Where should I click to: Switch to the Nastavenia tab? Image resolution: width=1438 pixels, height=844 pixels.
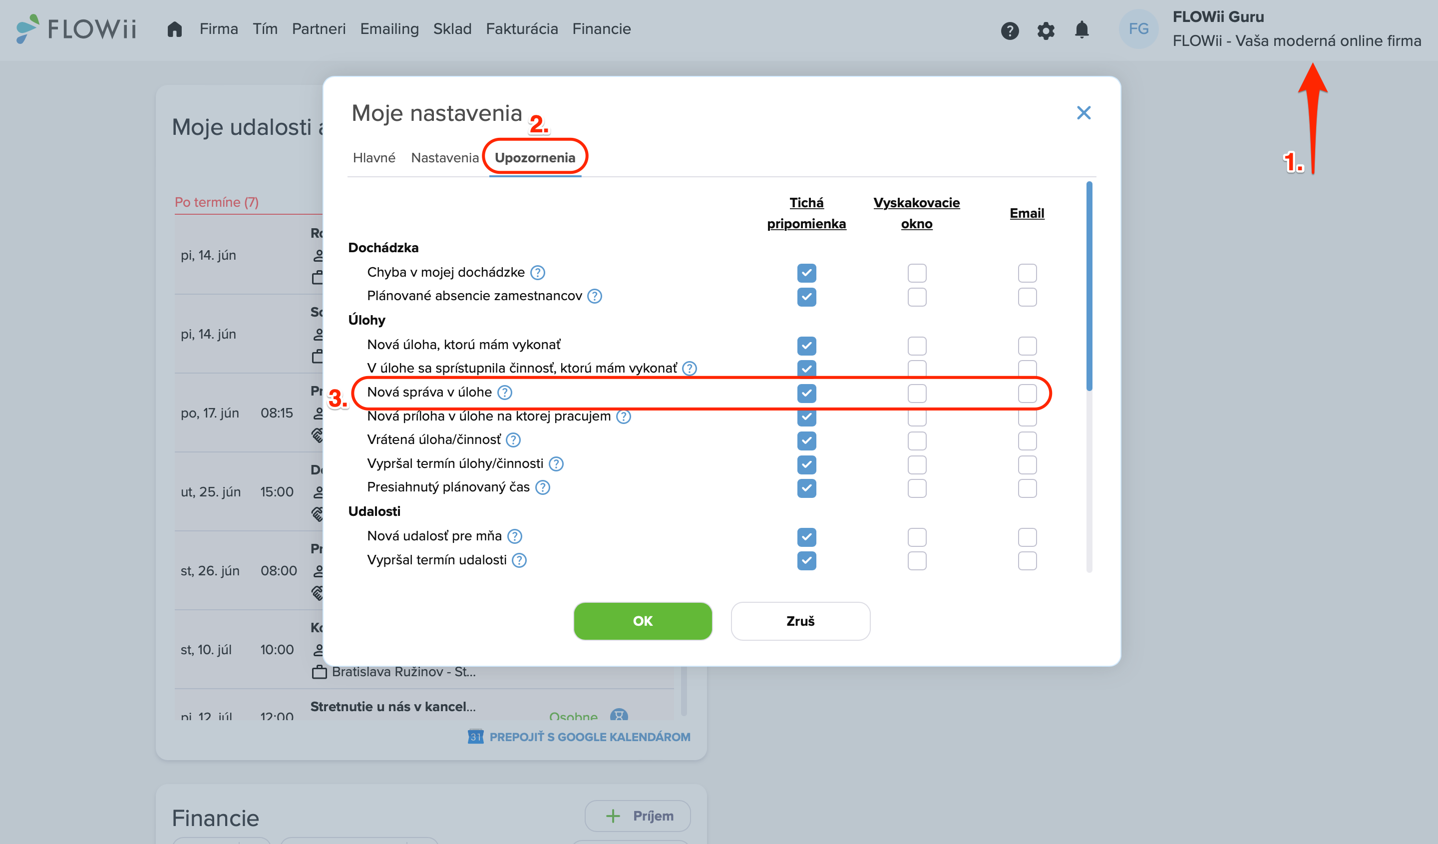(x=444, y=158)
